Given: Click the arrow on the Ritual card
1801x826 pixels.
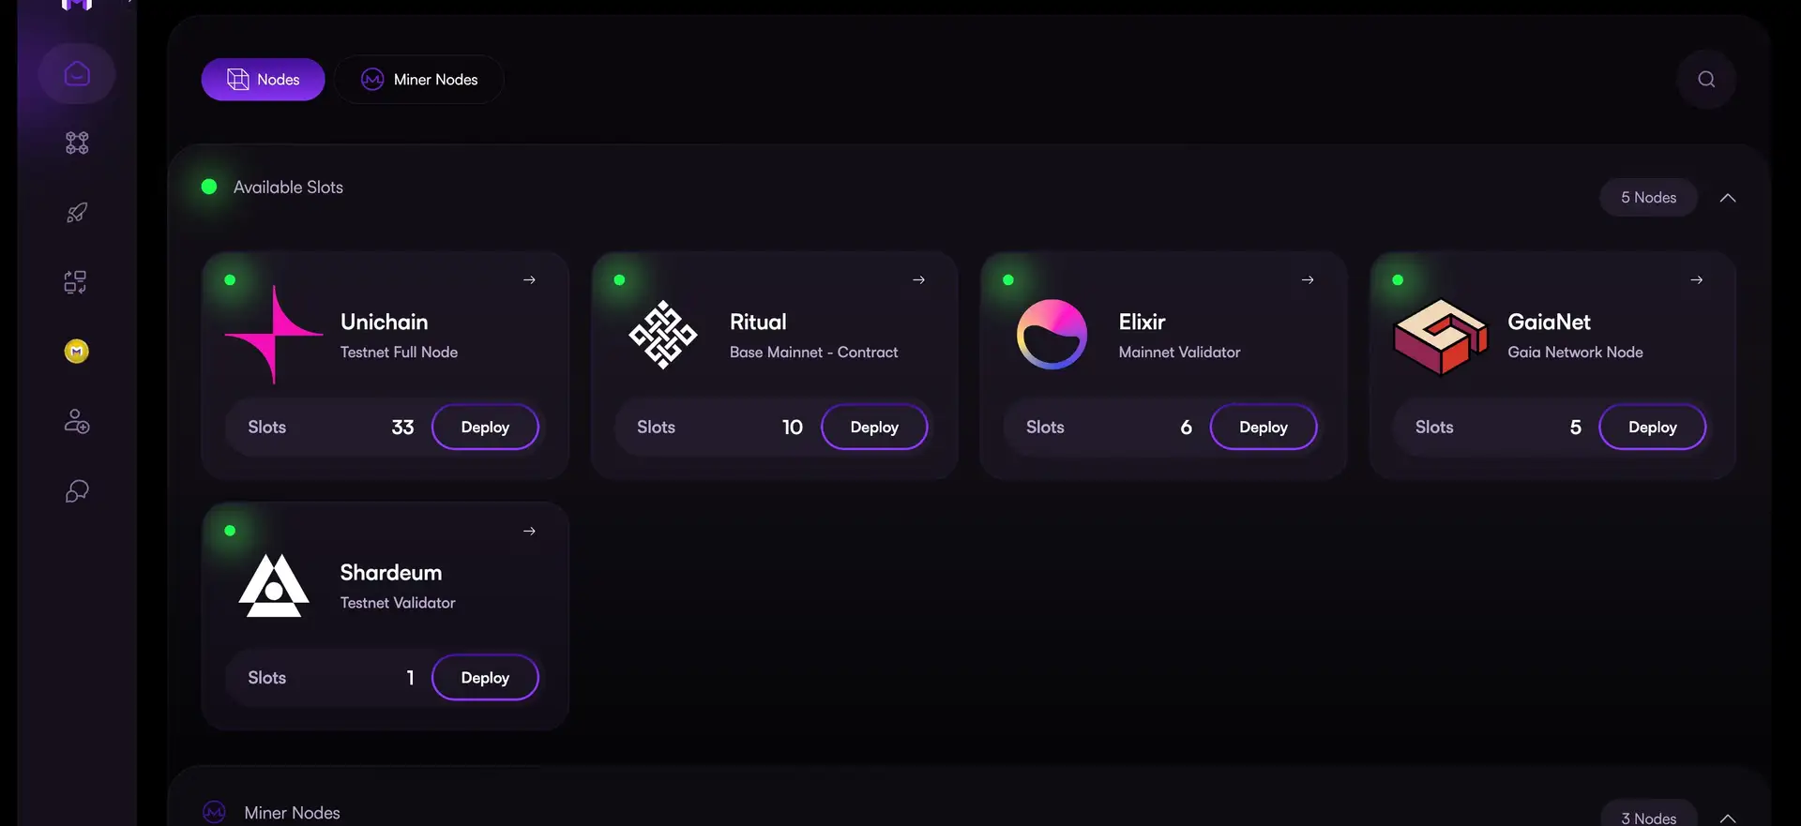Looking at the screenshot, I should click(918, 280).
